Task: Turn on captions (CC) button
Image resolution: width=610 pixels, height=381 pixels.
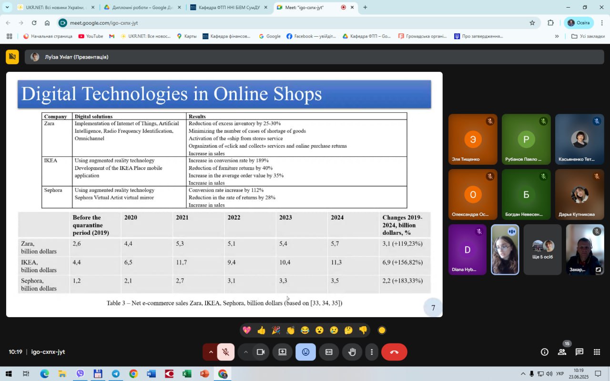Action: click(x=329, y=352)
